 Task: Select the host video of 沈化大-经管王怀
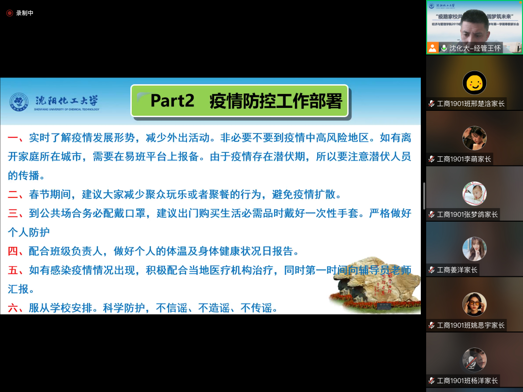[474, 24]
